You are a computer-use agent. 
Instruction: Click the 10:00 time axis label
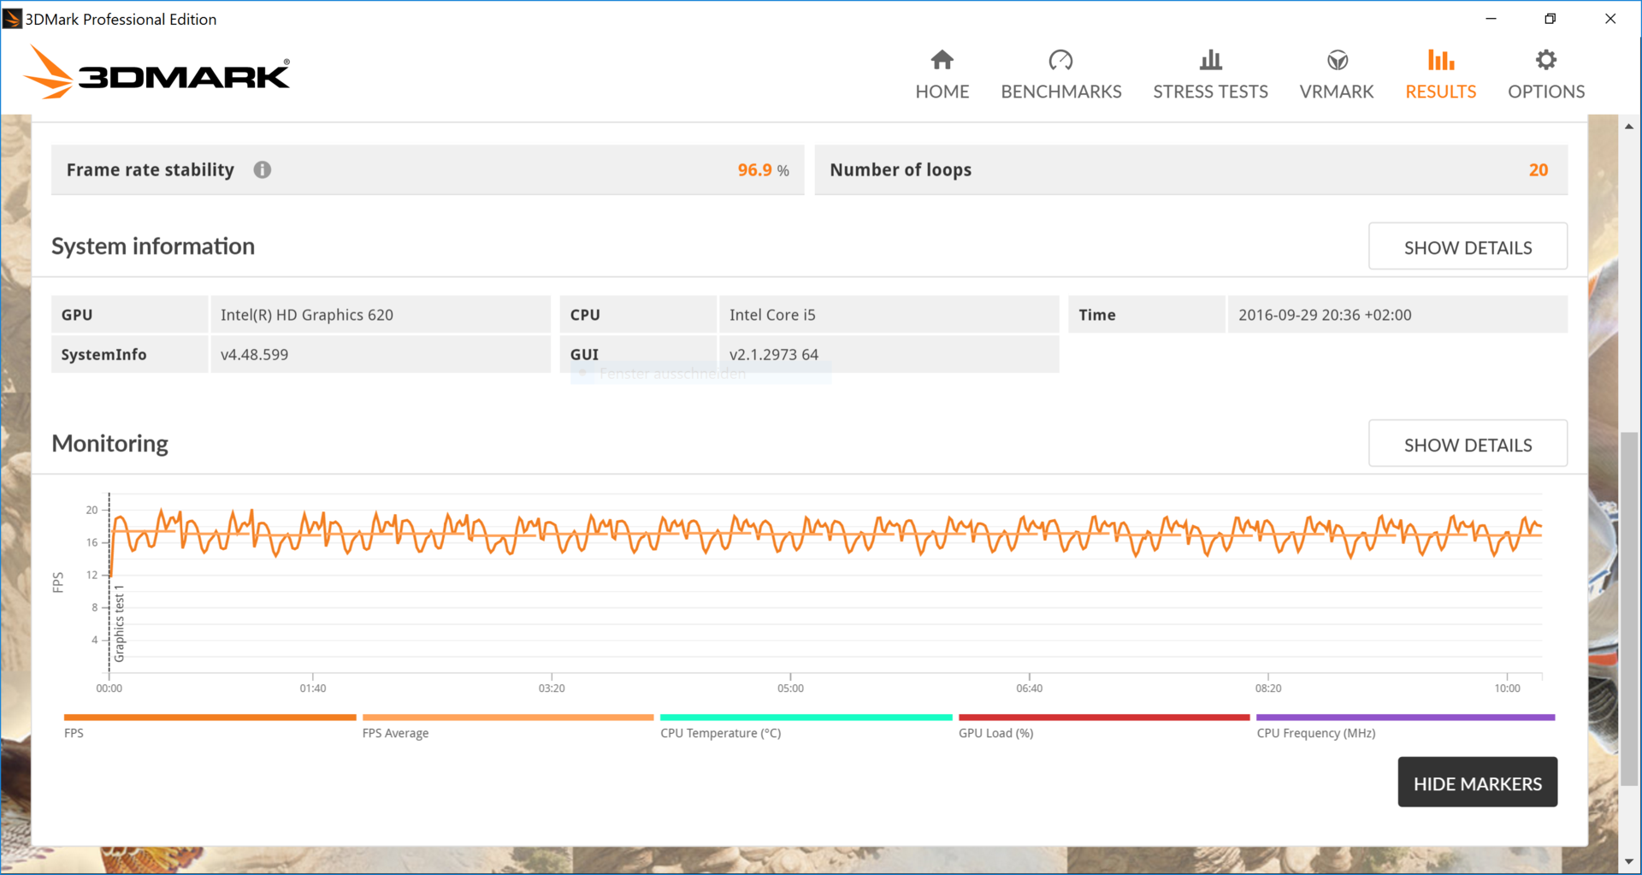pyautogui.click(x=1507, y=688)
